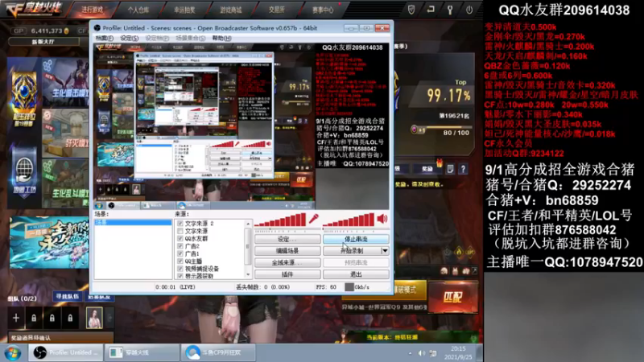Open the 场景集合(S) menu in OBS

191,38
